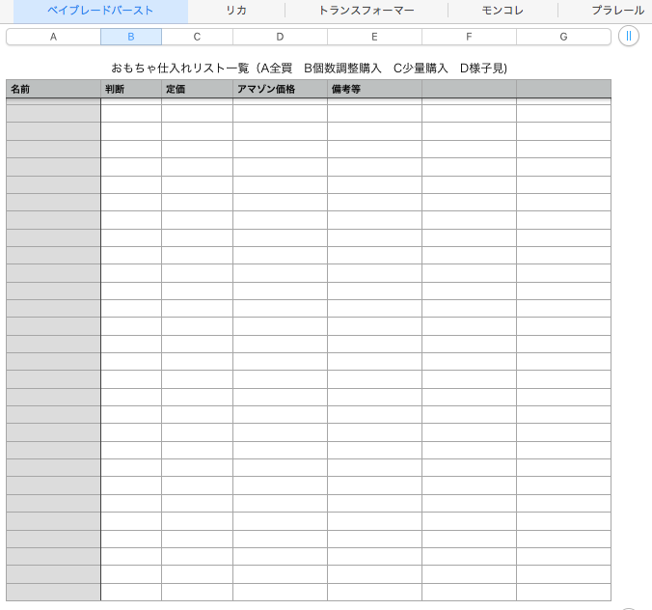Screen dimensions: 652x610
Task: Choose column F header
Action: tap(469, 37)
